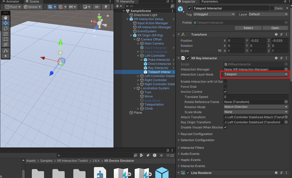Toggle Project hidden packages eye icon
Viewport: 292px width, 178px height.
point(170,155)
